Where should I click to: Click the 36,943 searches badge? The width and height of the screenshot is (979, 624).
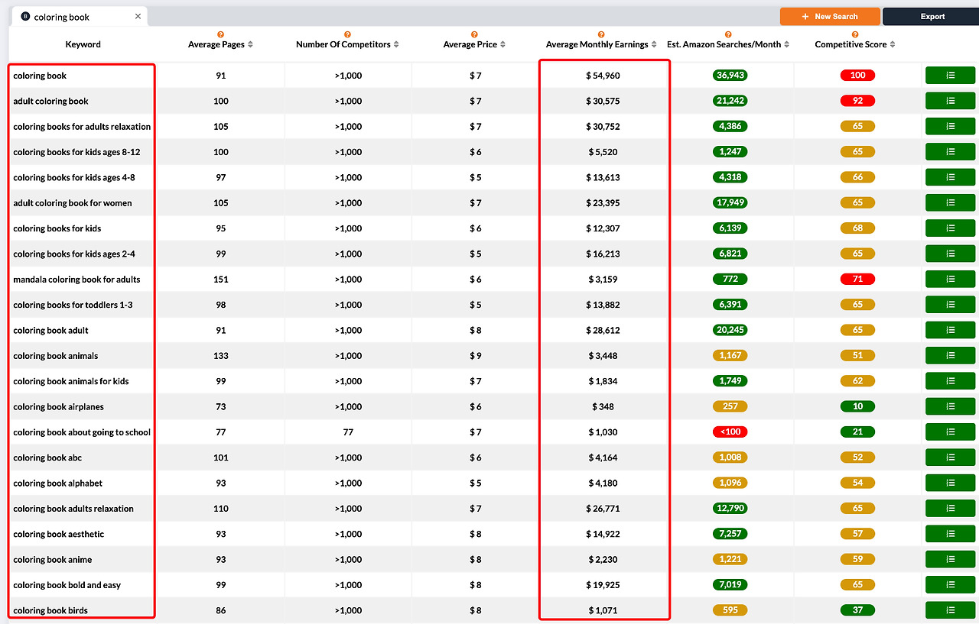(730, 76)
